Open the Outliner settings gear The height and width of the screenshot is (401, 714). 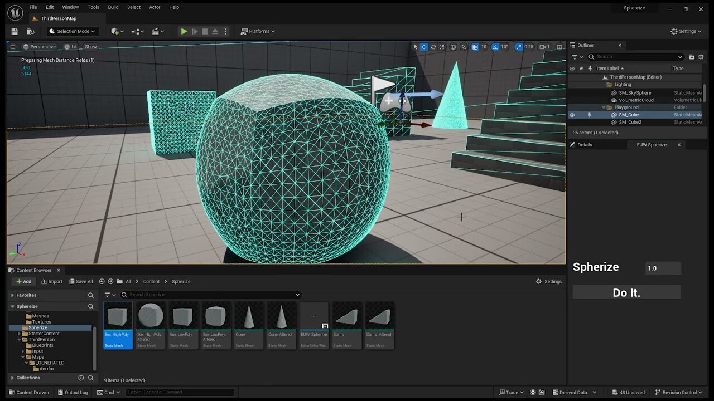(x=701, y=57)
